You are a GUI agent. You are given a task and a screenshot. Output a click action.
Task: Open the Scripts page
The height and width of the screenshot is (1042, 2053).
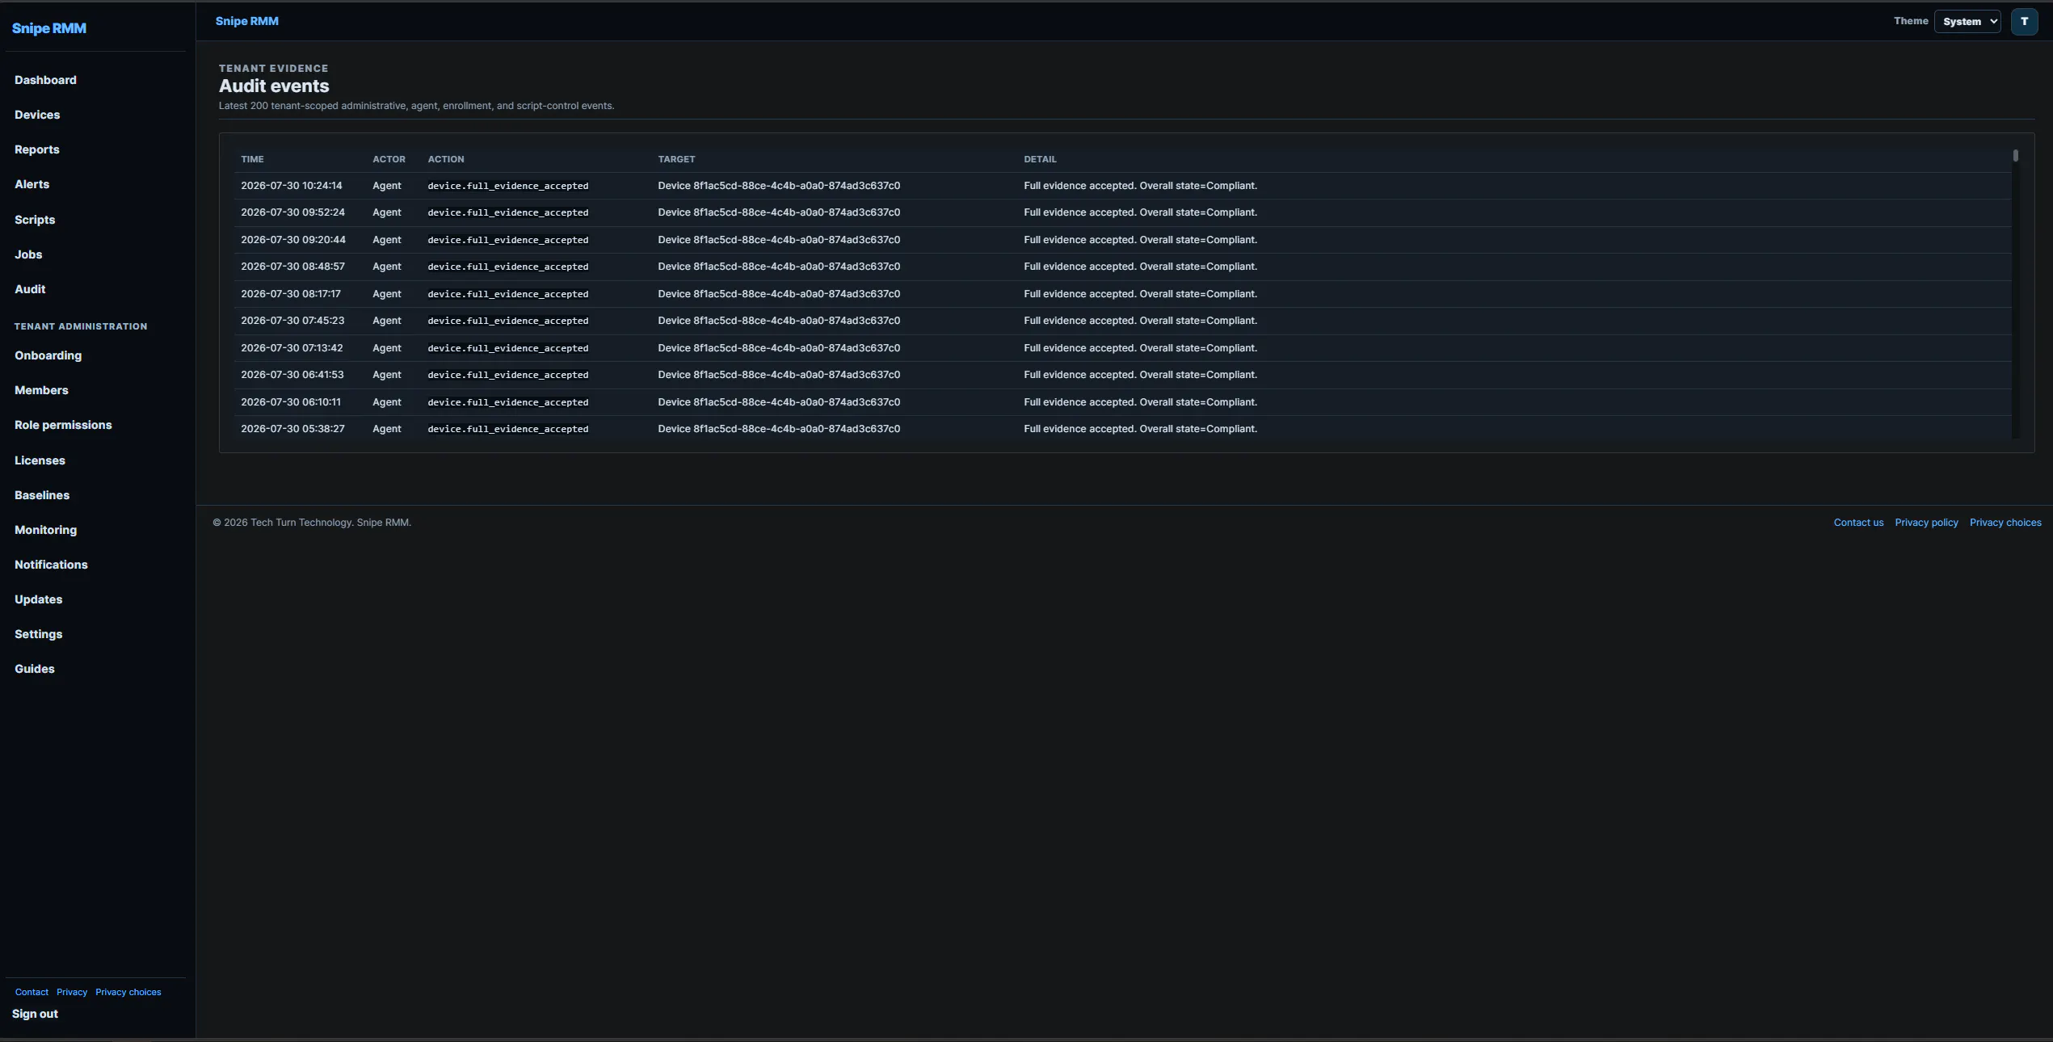pos(35,220)
